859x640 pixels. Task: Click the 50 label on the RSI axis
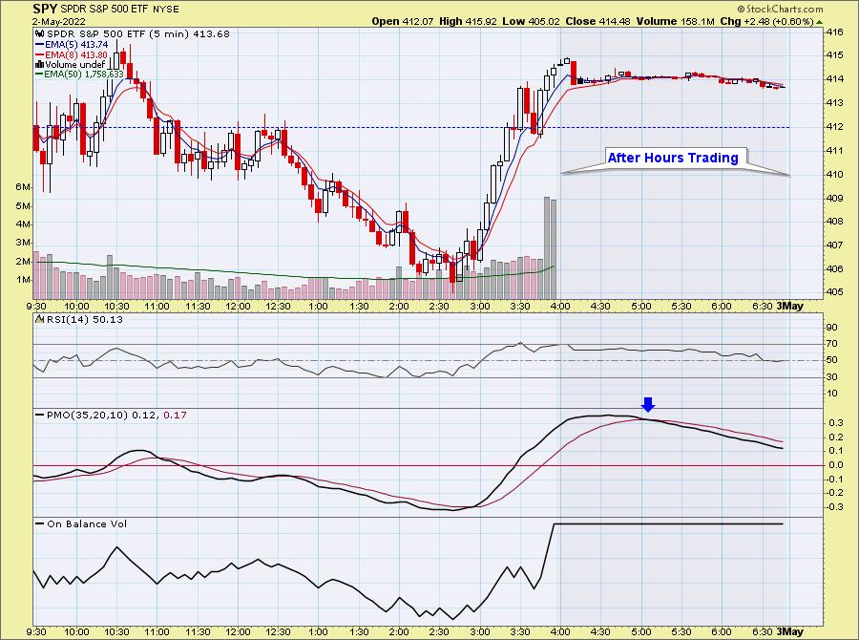pos(831,360)
